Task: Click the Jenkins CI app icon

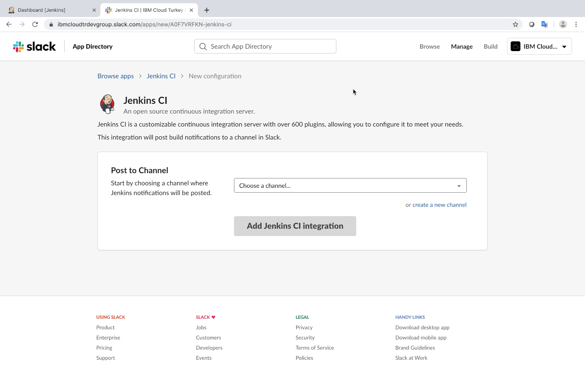Action: point(107,104)
